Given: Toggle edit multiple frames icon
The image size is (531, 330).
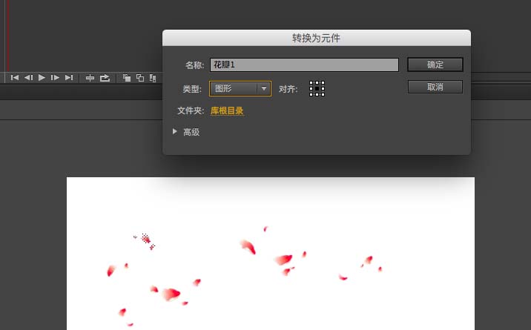Looking at the screenshot, I should coord(153,78).
